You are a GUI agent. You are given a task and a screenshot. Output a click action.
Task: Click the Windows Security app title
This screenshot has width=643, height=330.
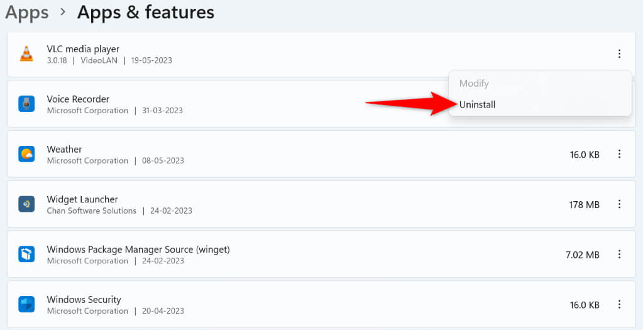pos(84,300)
